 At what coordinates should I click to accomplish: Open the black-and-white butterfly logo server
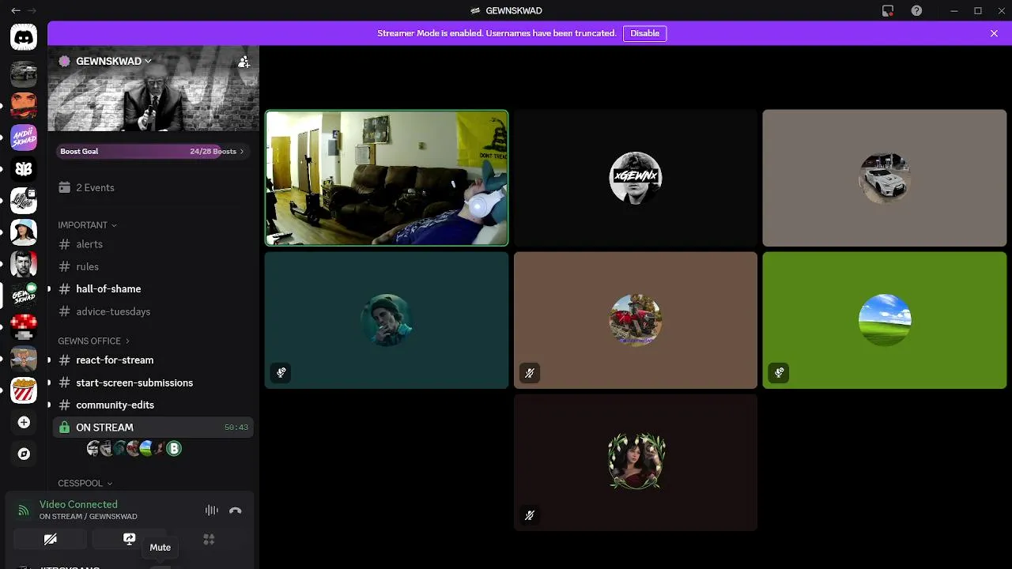click(x=24, y=168)
